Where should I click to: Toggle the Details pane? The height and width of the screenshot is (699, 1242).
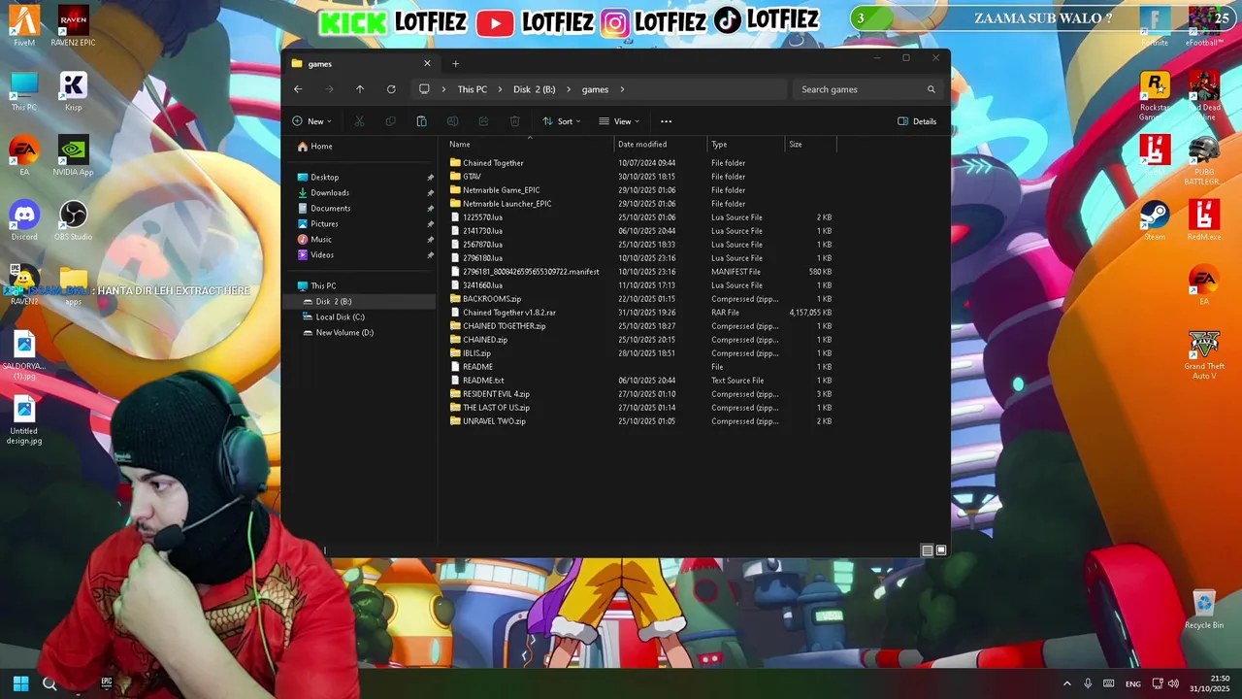tap(917, 121)
